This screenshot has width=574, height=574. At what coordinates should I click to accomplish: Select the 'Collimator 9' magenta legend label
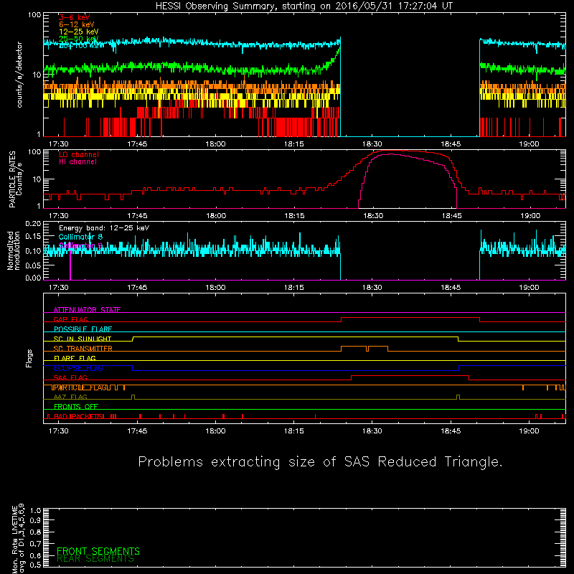[x=80, y=245]
